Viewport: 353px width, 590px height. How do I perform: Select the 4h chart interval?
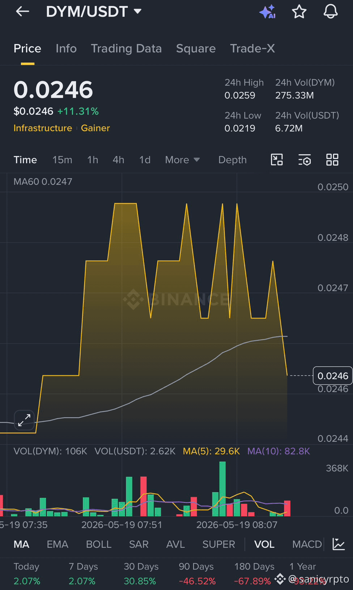coord(119,160)
